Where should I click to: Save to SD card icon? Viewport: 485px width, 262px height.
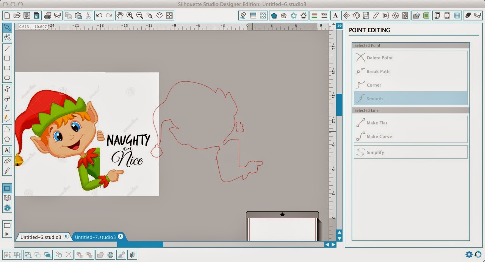[x=36, y=16]
